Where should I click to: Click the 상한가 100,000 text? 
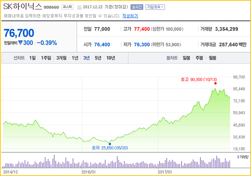[x=167, y=29]
